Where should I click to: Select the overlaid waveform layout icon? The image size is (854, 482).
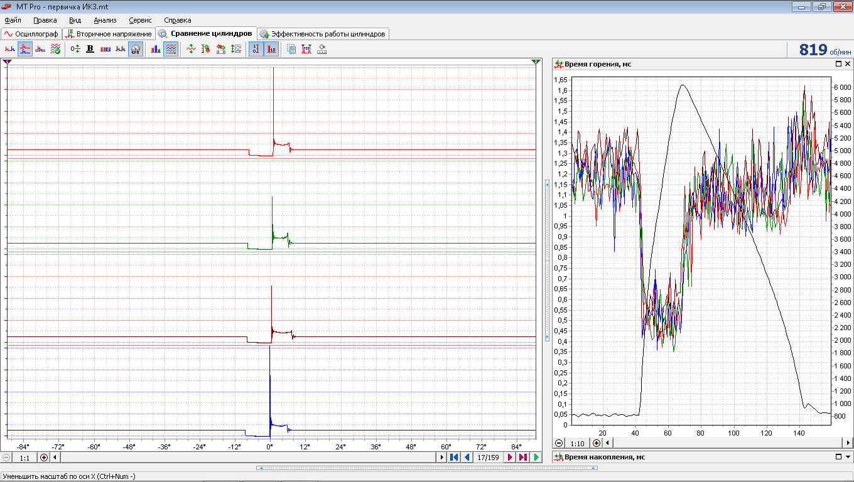click(x=40, y=49)
